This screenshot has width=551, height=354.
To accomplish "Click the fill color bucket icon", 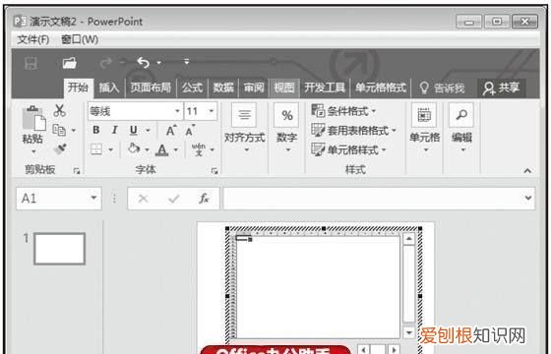I will tap(134, 148).
